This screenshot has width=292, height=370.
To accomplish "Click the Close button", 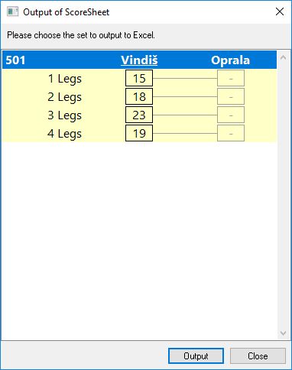I will click(258, 355).
